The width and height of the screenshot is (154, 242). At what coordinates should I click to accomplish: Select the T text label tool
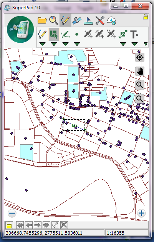point(134,34)
